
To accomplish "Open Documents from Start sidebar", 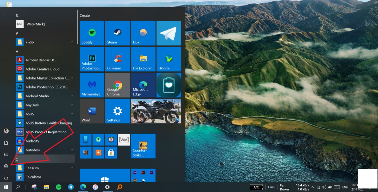I will point(6,143).
